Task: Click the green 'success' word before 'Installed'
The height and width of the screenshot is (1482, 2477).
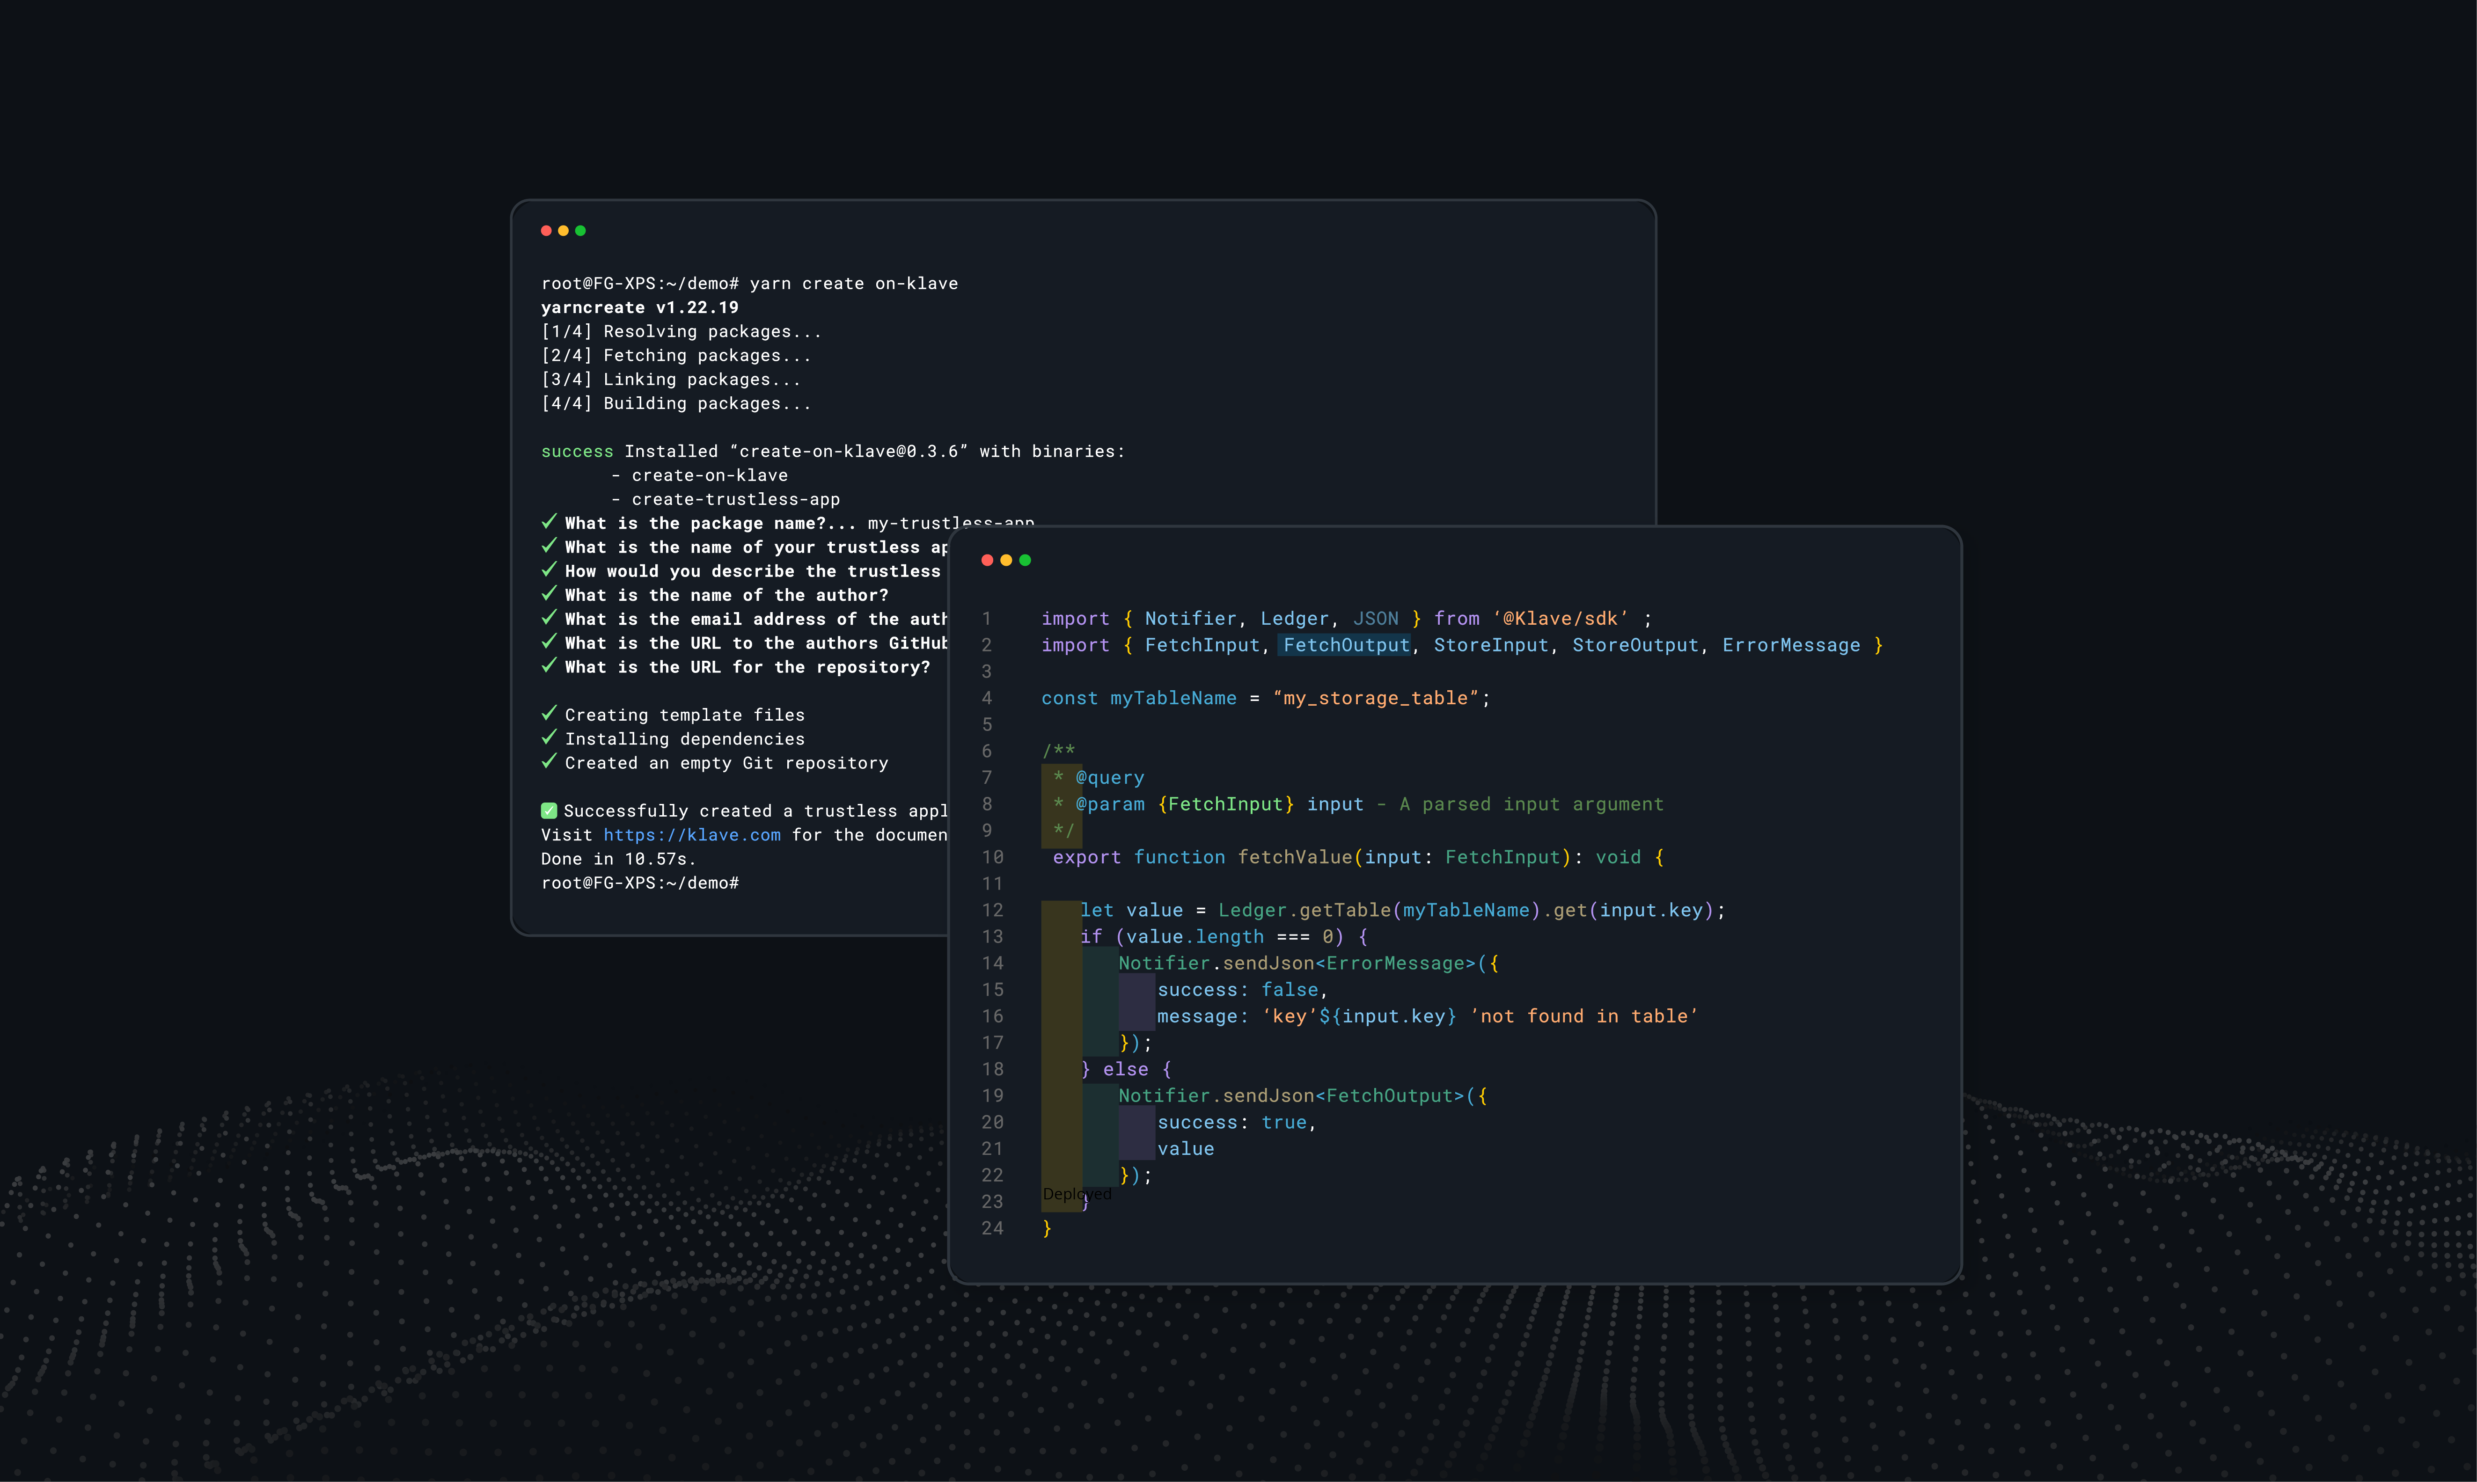Action: (577, 452)
